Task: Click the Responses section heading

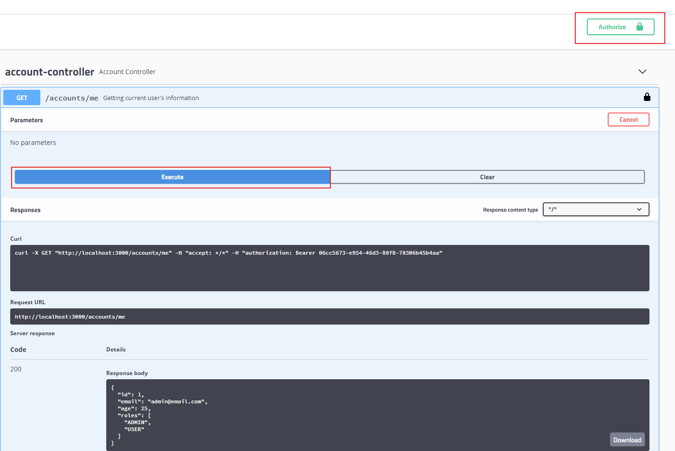Action: click(26, 210)
